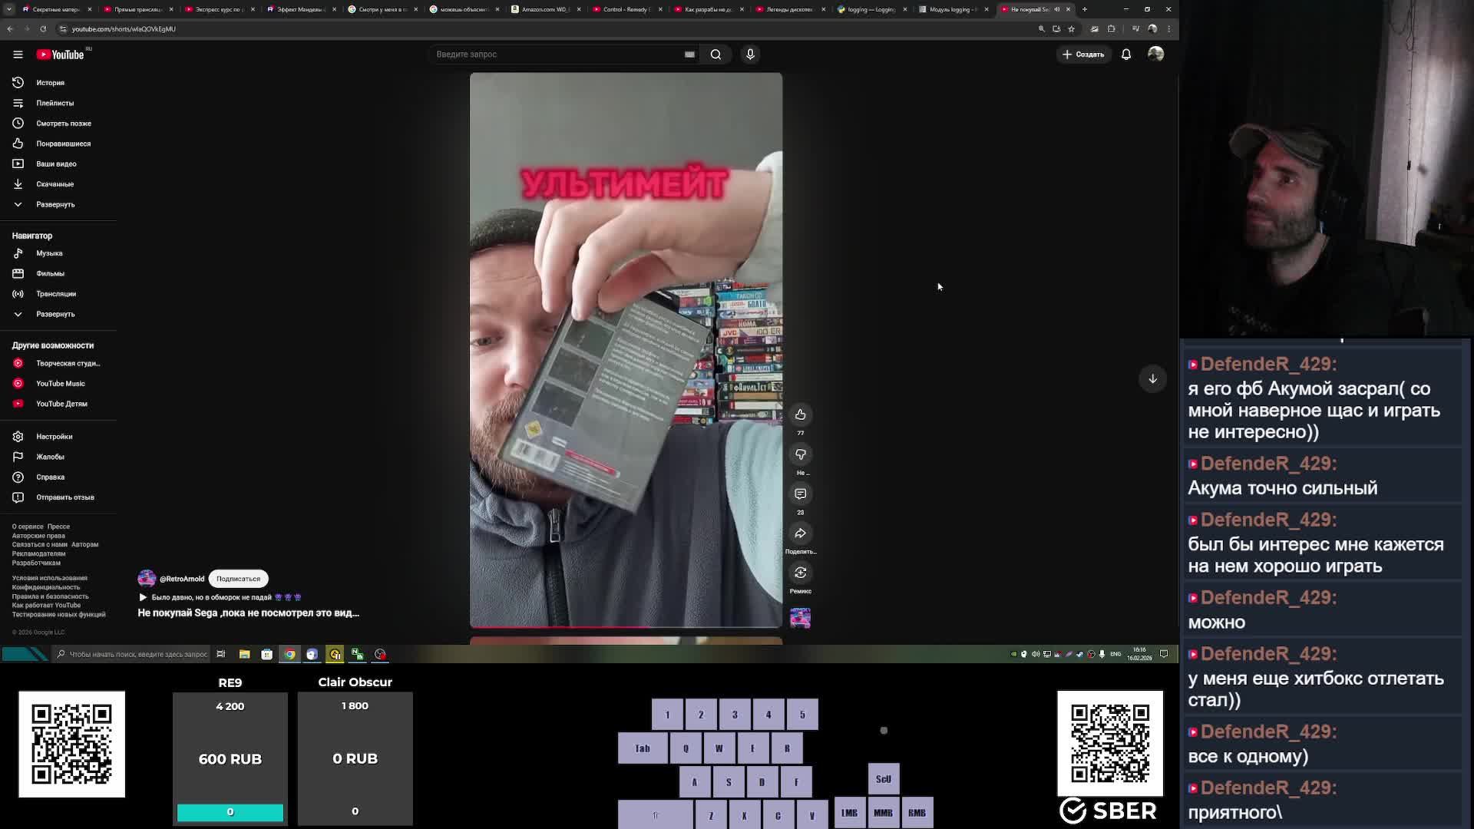This screenshot has width=1474, height=829.
Task: Open the Создать create menu
Action: click(x=1082, y=54)
